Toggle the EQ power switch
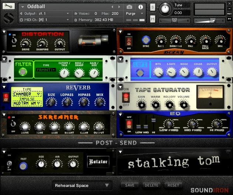233x195 pixels. click(129, 124)
